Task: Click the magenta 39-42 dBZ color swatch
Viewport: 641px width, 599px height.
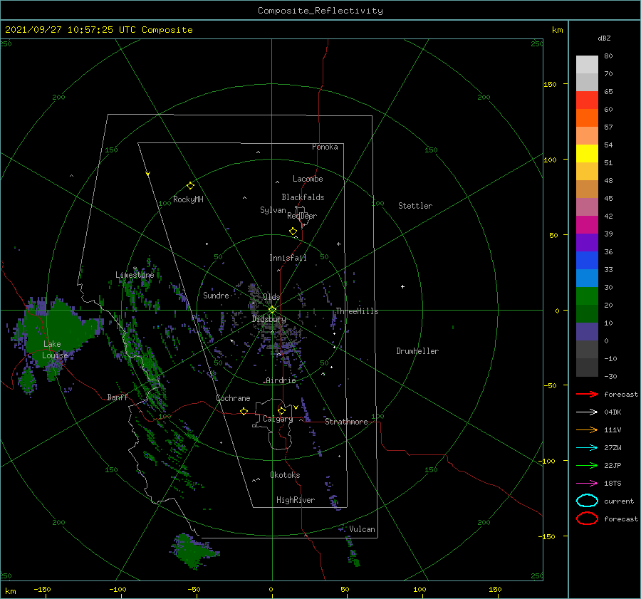Action: pyautogui.click(x=587, y=225)
